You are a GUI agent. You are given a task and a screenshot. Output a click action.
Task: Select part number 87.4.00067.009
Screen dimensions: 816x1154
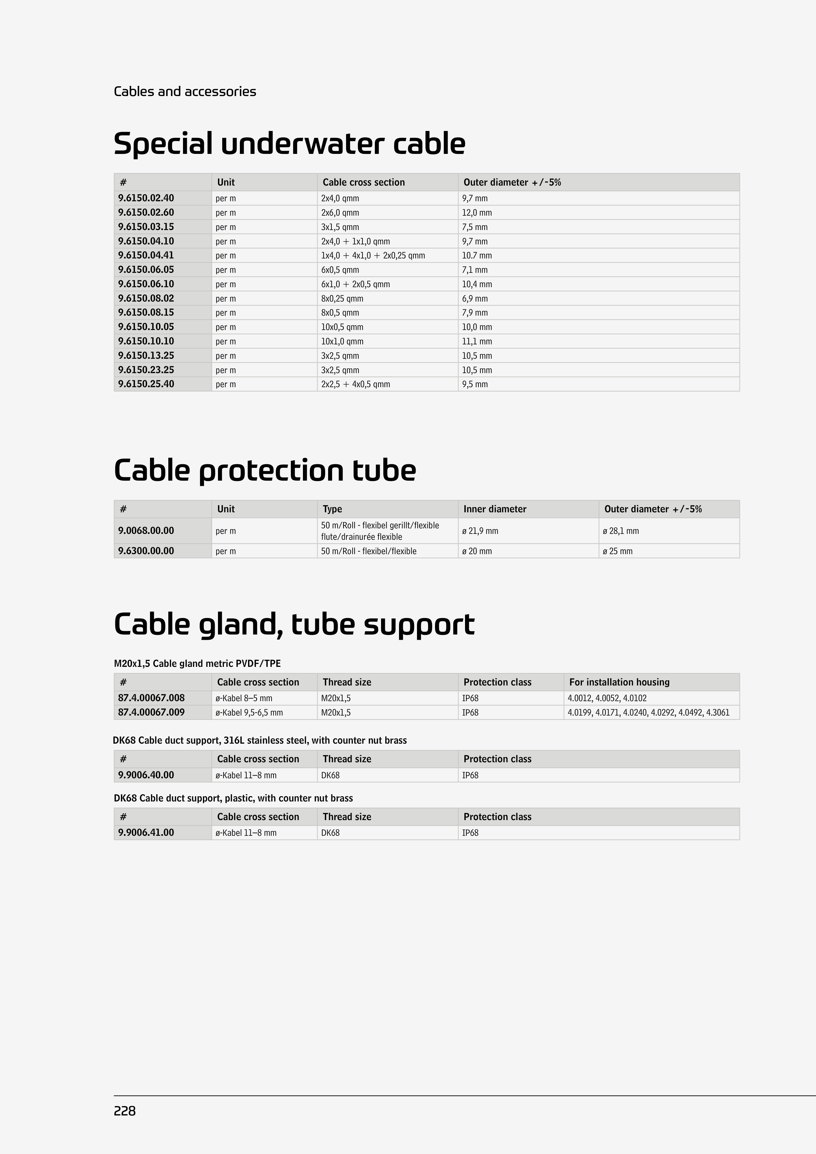151,712
